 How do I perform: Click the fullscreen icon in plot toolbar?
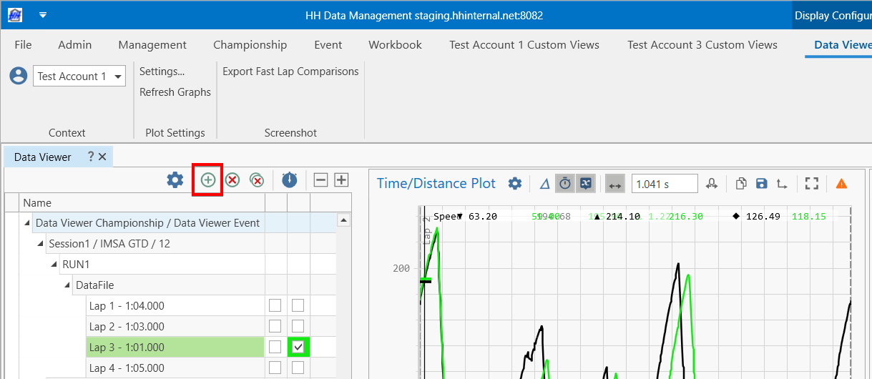pyautogui.click(x=811, y=184)
